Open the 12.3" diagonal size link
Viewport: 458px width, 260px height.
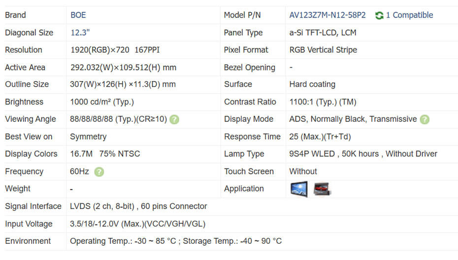(80, 33)
